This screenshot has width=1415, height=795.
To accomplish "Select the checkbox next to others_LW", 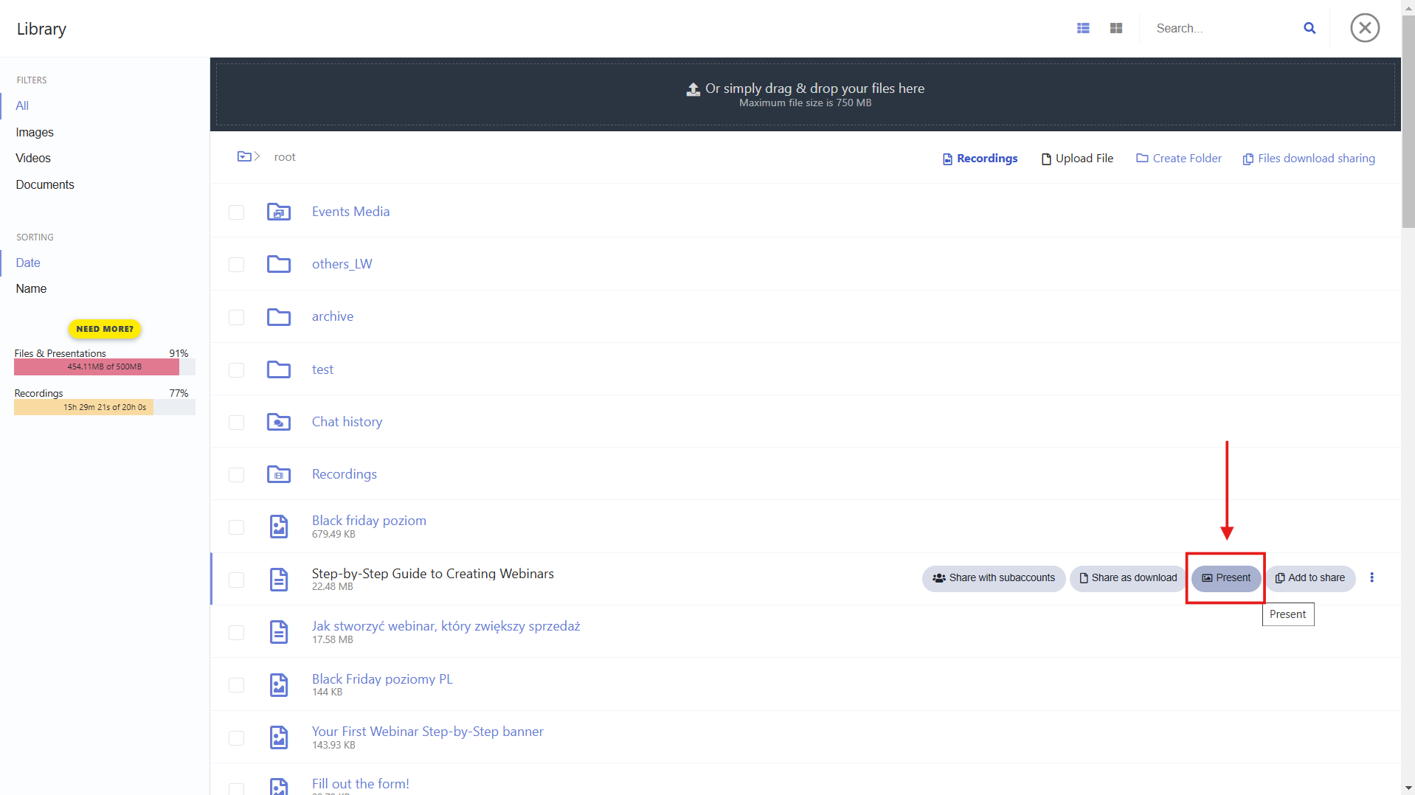I will [x=236, y=265].
